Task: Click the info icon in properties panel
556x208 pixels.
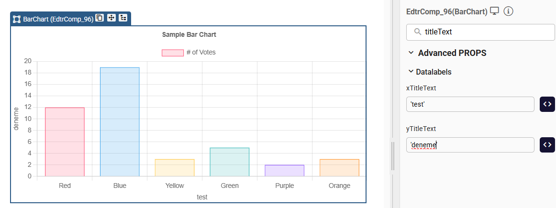Action: click(509, 11)
